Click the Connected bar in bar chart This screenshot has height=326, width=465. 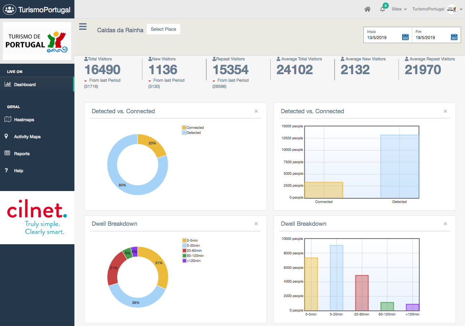[324, 190]
